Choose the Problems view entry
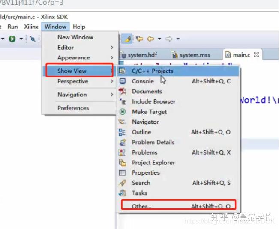Image resolution: width=279 pixels, height=229 pixels. tap(178, 152)
